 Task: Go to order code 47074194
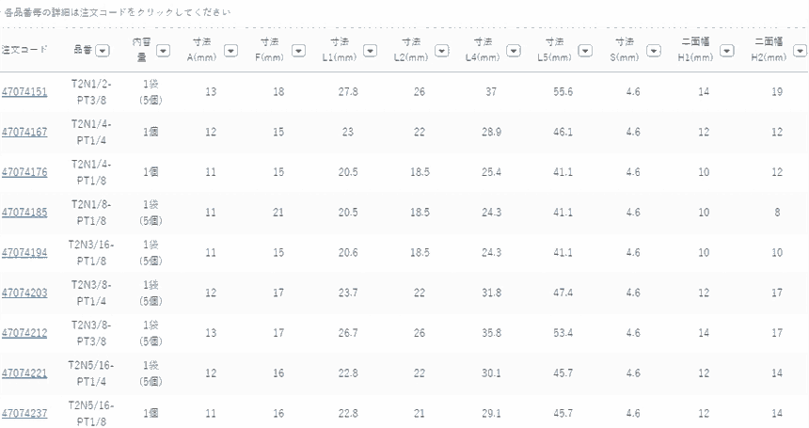[x=24, y=253]
